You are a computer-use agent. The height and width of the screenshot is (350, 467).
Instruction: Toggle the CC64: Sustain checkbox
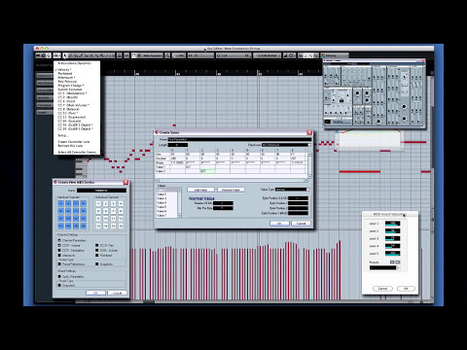coord(97,251)
